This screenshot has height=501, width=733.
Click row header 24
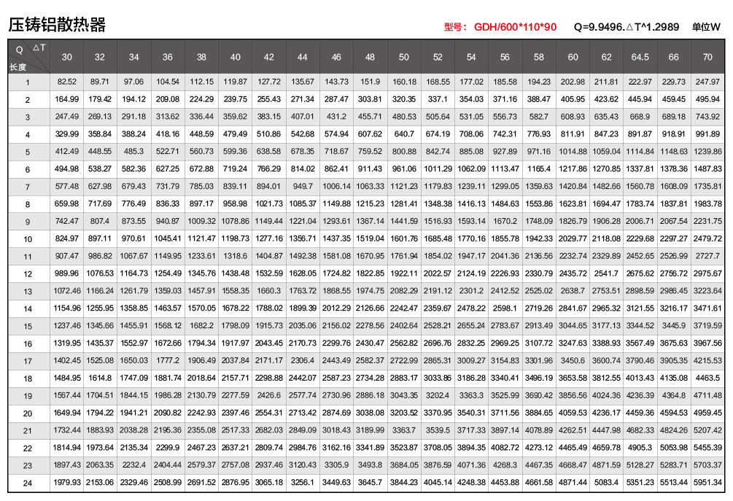point(28,483)
